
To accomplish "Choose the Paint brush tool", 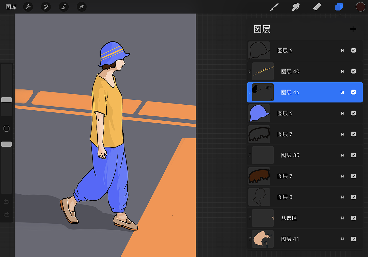I will tap(274, 7).
